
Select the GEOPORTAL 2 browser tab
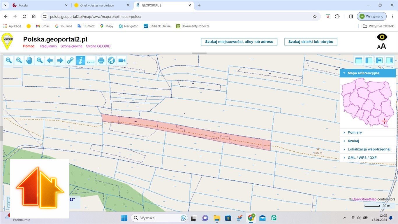pyautogui.click(x=164, y=5)
